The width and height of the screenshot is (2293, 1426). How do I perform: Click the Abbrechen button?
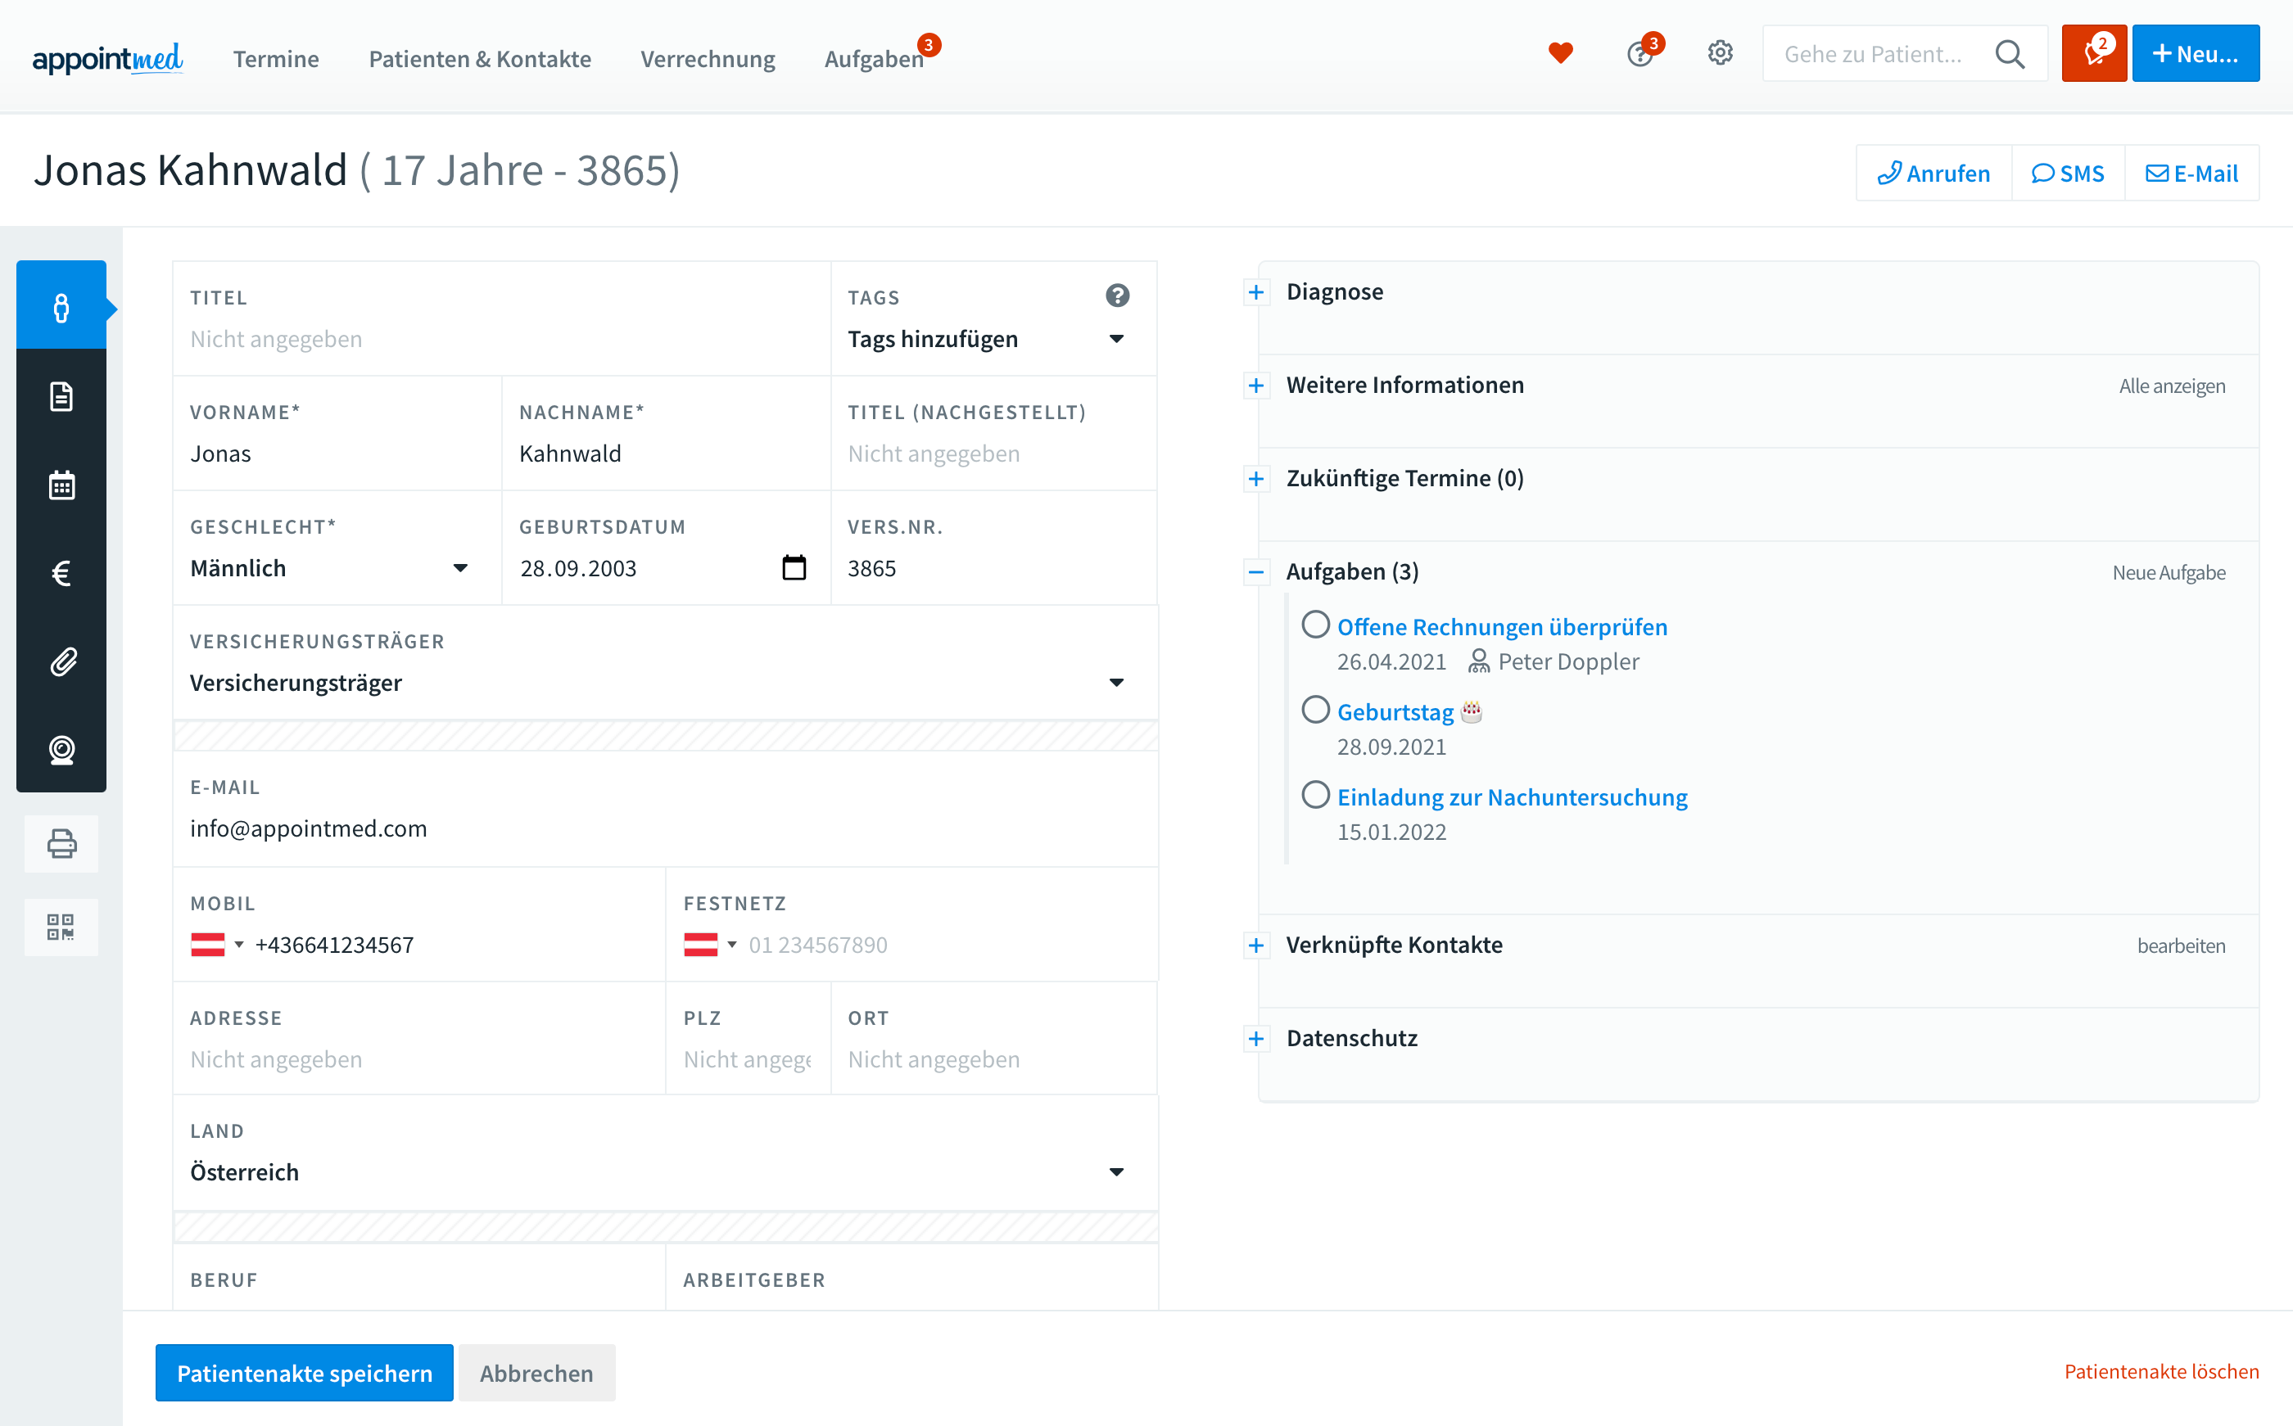pyautogui.click(x=536, y=1373)
